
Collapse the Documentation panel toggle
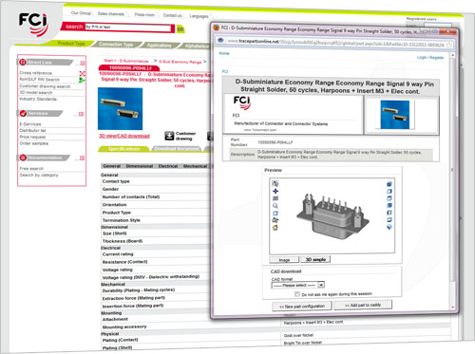pos(82,158)
